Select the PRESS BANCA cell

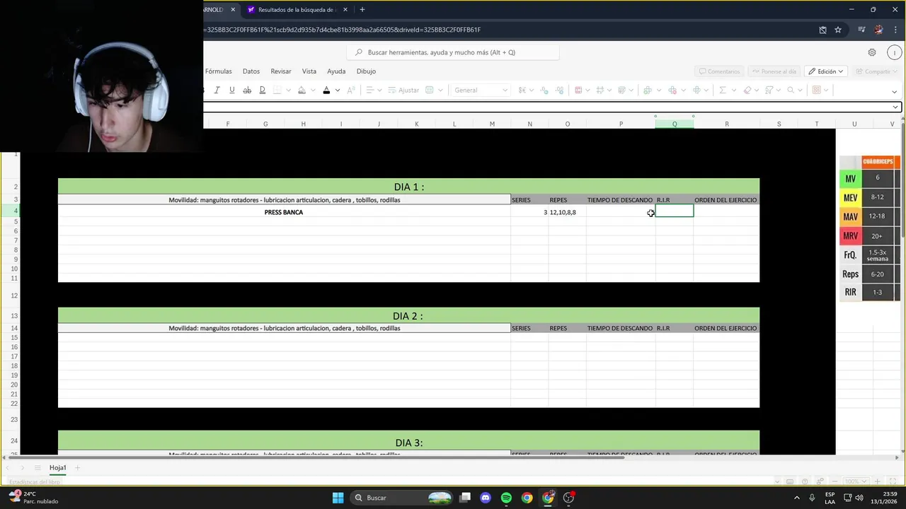(x=284, y=212)
